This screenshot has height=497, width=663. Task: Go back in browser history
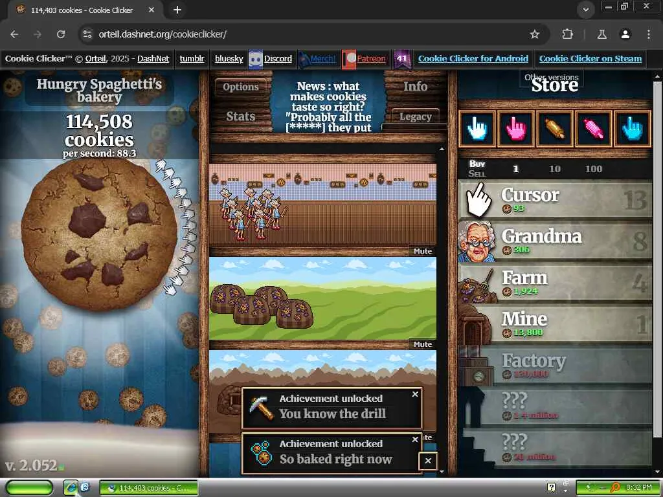pos(14,34)
